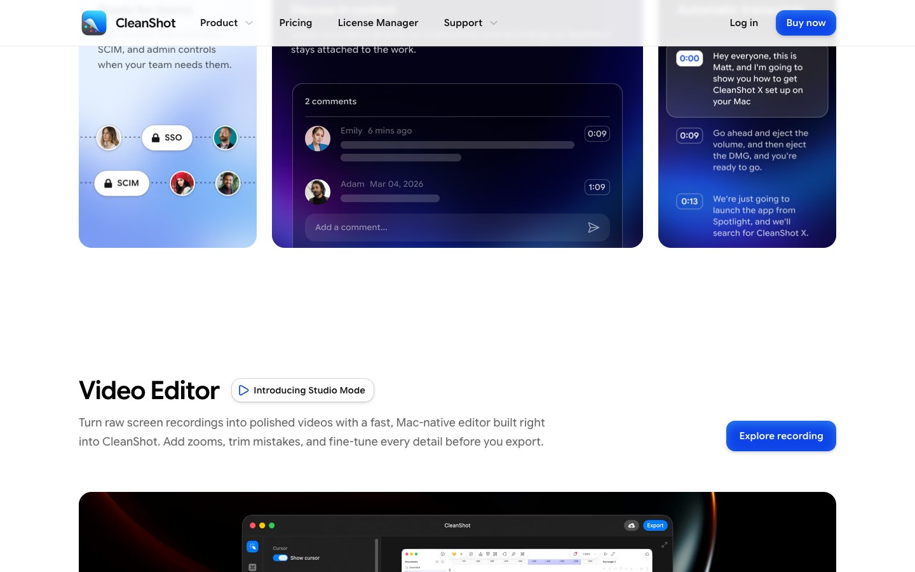This screenshot has height=572, width=915.
Task: Click the 'Cursor' section label in editor
Action: (x=280, y=548)
